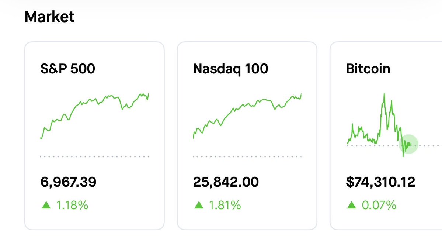442x238 pixels.
Task: Select the $74,310.12 Bitcoin price
Action: point(380,182)
